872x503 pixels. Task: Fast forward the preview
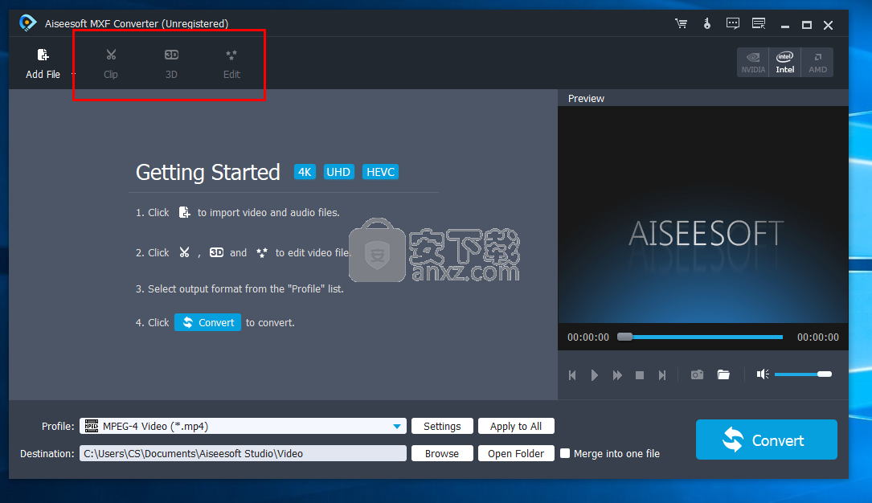tap(617, 375)
